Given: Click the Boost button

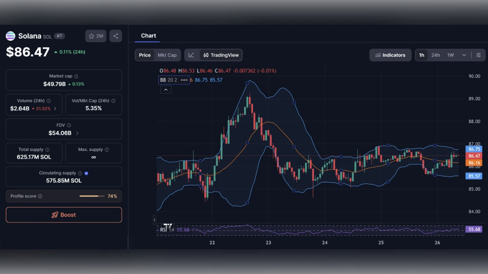Looking at the screenshot, I should pos(63,215).
